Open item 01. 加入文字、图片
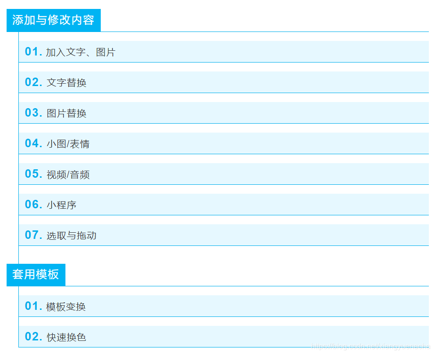This screenshot has width=435, height=355. coord(224,52)
